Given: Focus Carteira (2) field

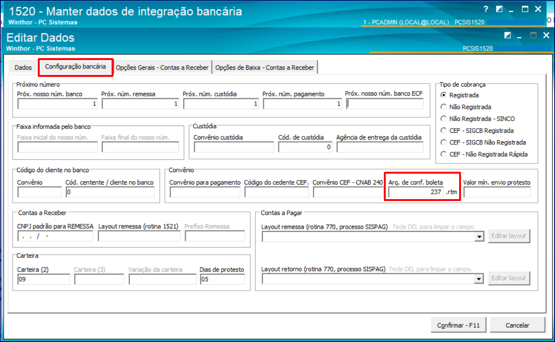Looking at the screenshot, I should [x=43, y=279].
